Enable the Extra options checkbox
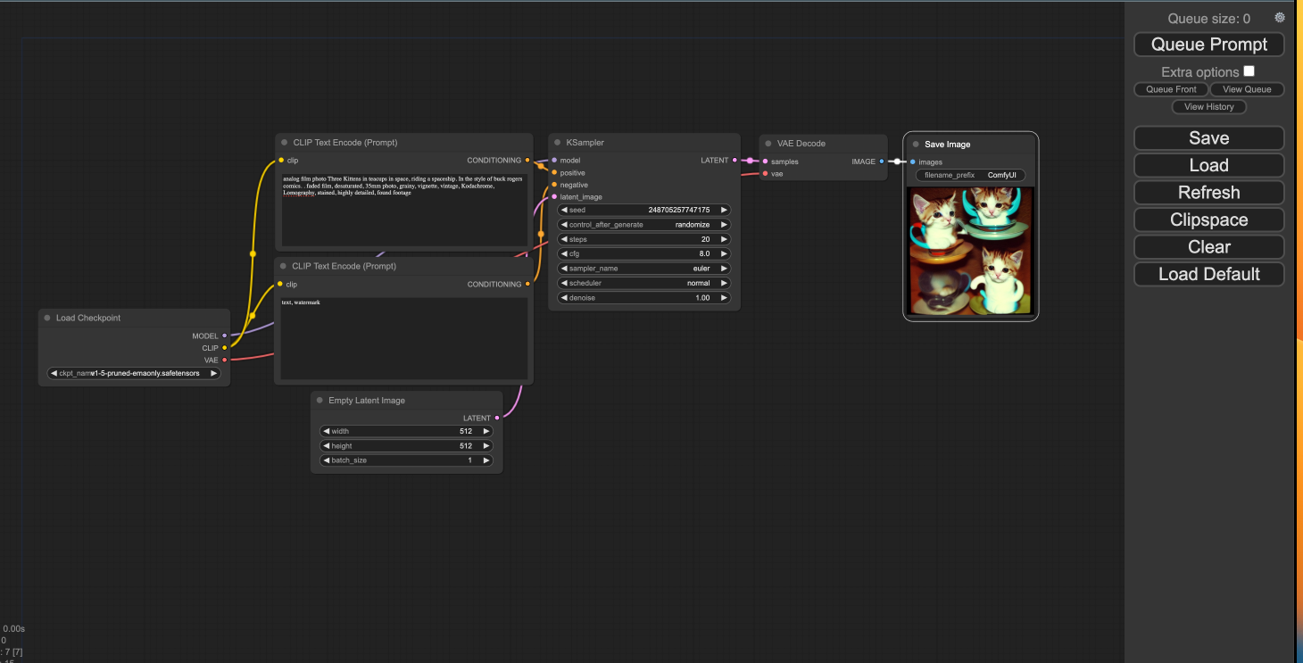This screenshot has height=663, width=1303. (x=1248, y=70)
